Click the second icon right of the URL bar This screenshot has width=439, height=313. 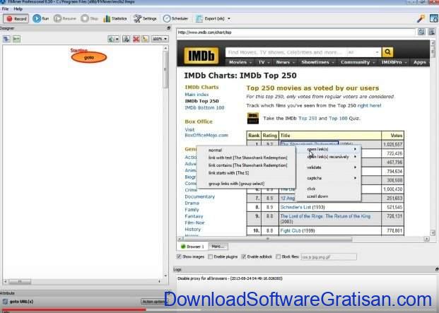tap(432, 32)
